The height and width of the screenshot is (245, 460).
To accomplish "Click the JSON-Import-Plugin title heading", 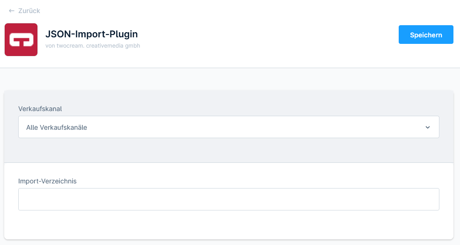I will pos(91,34).
